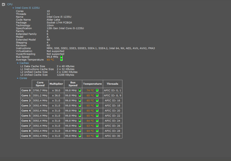The width and height of the screenshot is (231, 161).
Task: Click the 10nm technology value
Action: 50,25
